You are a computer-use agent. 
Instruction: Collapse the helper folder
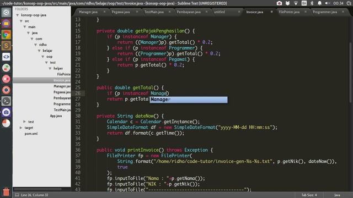(x=50, y=68)
